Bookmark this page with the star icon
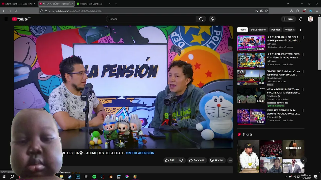 coord(266,11)
